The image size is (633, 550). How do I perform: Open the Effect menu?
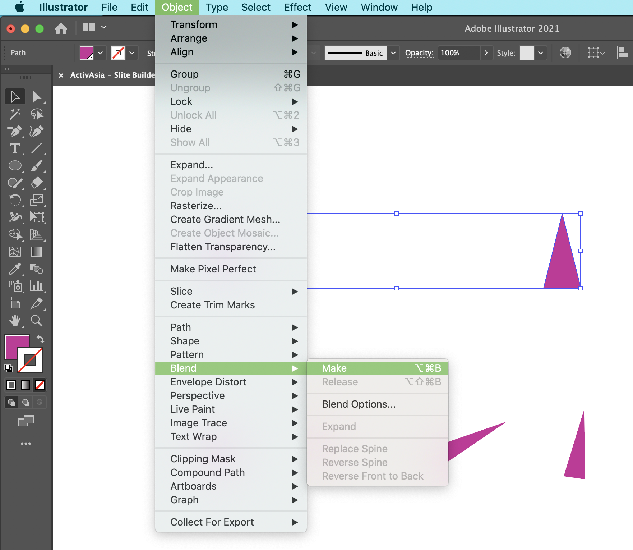pyautogui.click(x=297, y=7)
